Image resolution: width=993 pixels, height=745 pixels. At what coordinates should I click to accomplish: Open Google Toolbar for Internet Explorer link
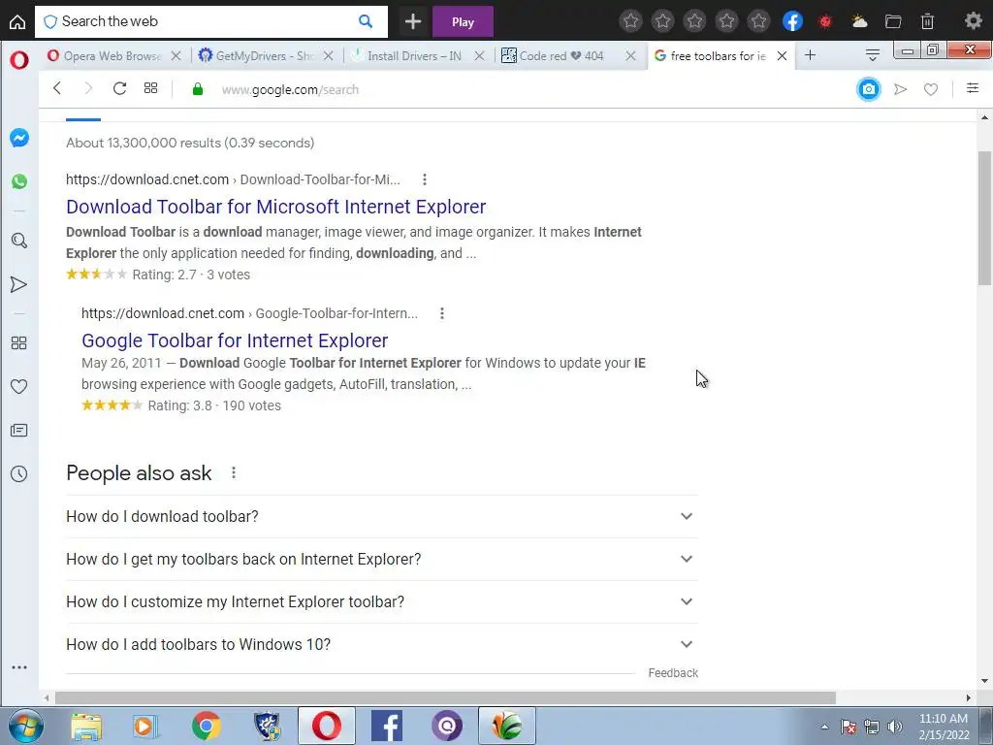coord(235,340)
